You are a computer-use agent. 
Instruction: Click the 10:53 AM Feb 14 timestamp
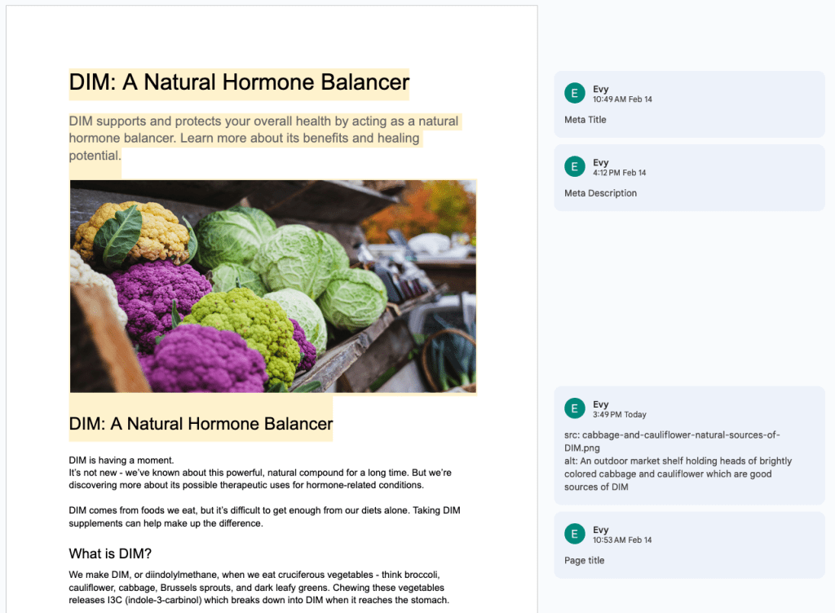point(622,540)
